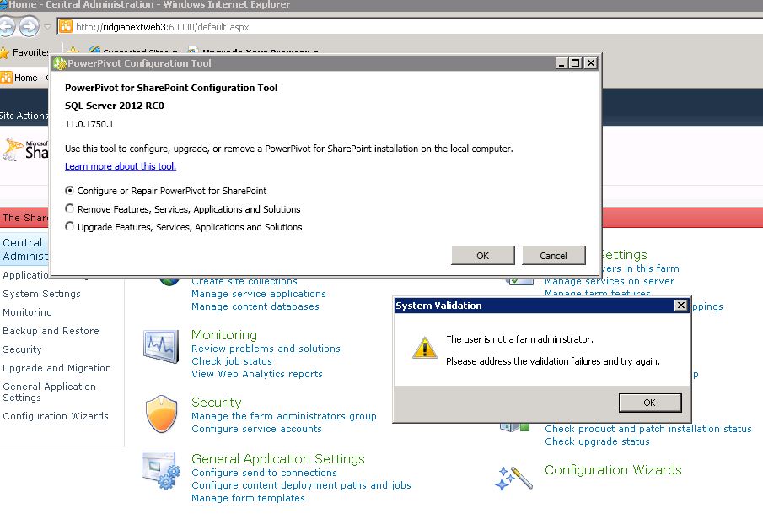
Task: Click the Configuration Wizards wand icon
Action: (513, 478)
